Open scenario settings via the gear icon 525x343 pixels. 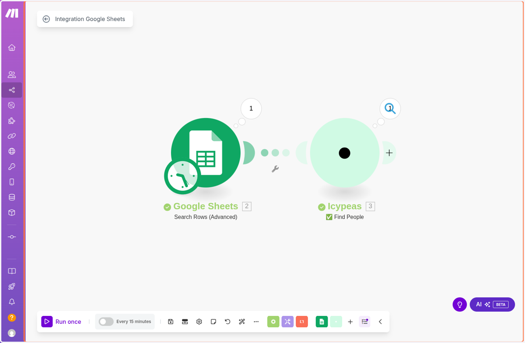point(199,322)
